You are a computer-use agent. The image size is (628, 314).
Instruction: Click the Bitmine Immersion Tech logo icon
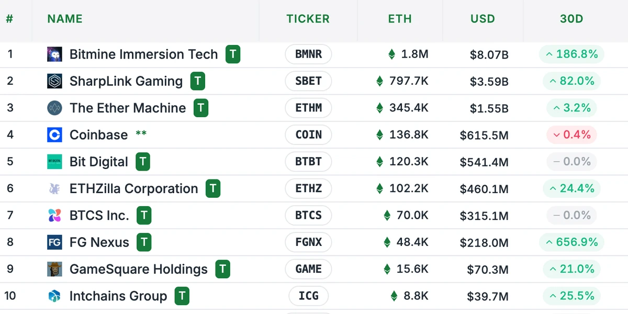pos(54,54)
